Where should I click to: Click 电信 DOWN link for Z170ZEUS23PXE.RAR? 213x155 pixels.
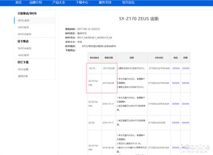pyautogui.click(x=176, y=146)
